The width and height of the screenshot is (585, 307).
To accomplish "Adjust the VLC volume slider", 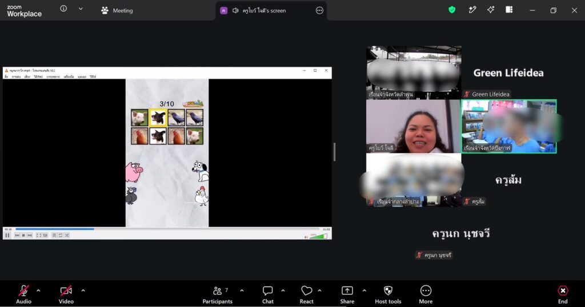I will tap(319, 236).
